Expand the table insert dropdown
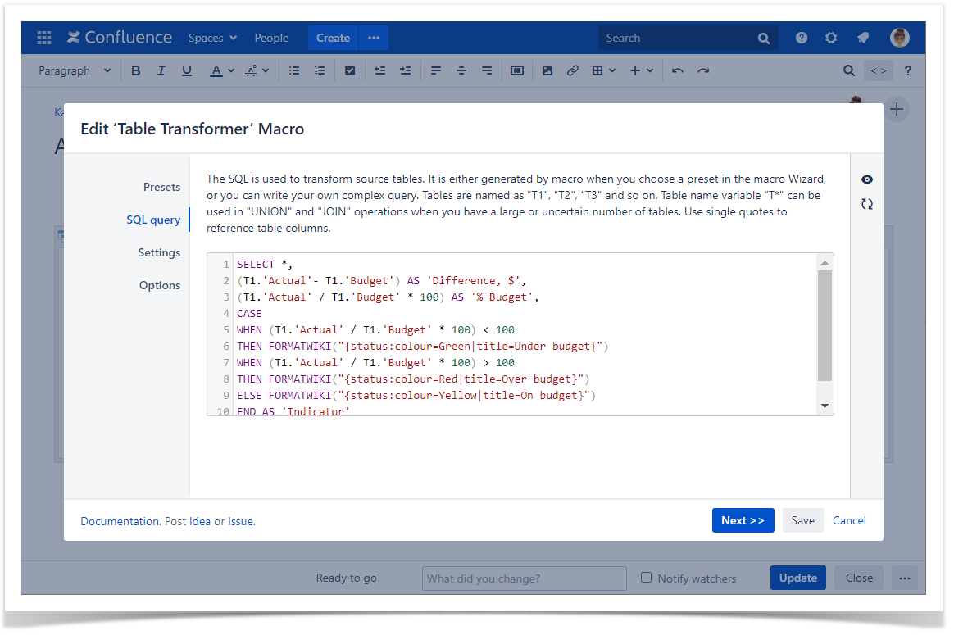Image resolution: width=954 pixels, height=635 pixels. [604, 71]
